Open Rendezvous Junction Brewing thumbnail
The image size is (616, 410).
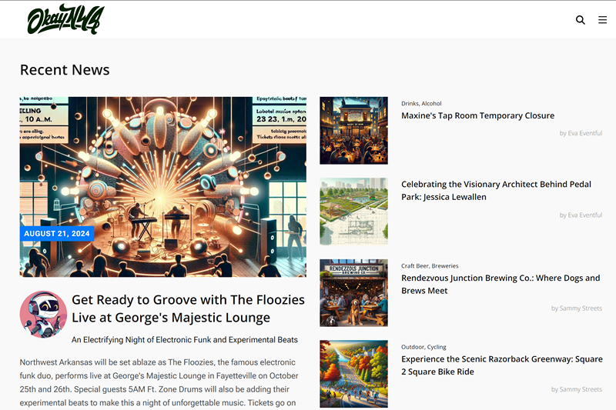coord(353,292)
